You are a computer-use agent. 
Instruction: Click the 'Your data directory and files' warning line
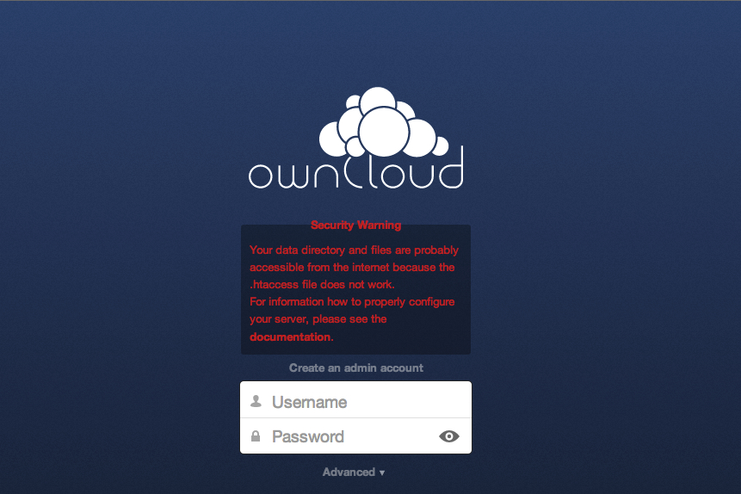click(x=354, y=250)
